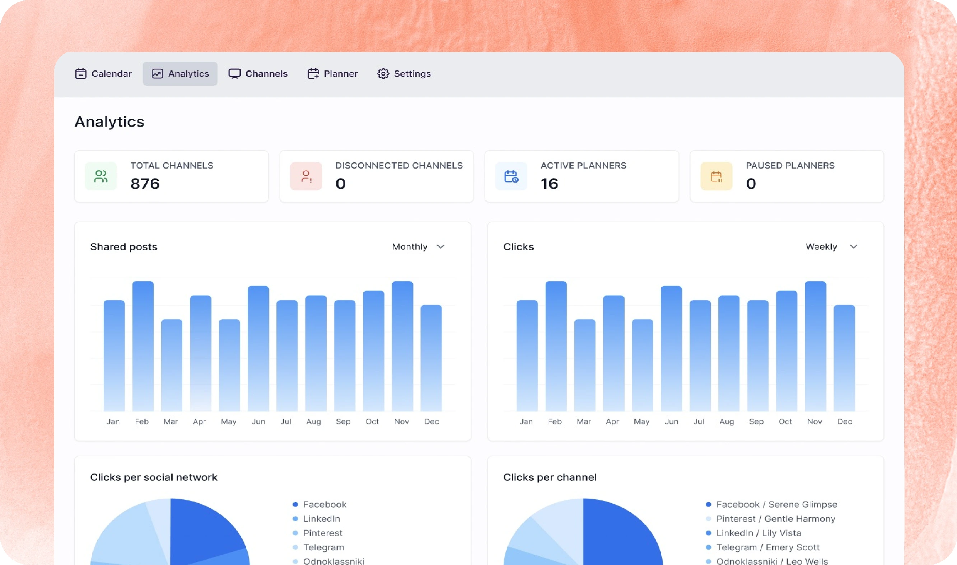Viewport: 957px width, 565px height.
Task: Click the 16 active planners value
Action: click(549, 184)
